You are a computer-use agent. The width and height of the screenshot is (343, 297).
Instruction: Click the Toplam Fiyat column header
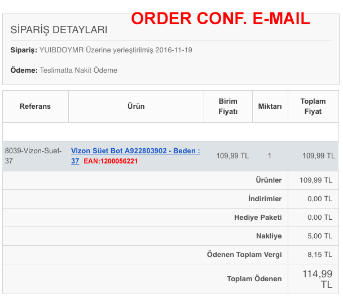[313, 106]
